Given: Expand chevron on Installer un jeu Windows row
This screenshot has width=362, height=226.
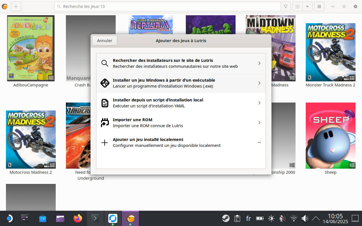Looking at the screenshot, I should pos(259,83).
